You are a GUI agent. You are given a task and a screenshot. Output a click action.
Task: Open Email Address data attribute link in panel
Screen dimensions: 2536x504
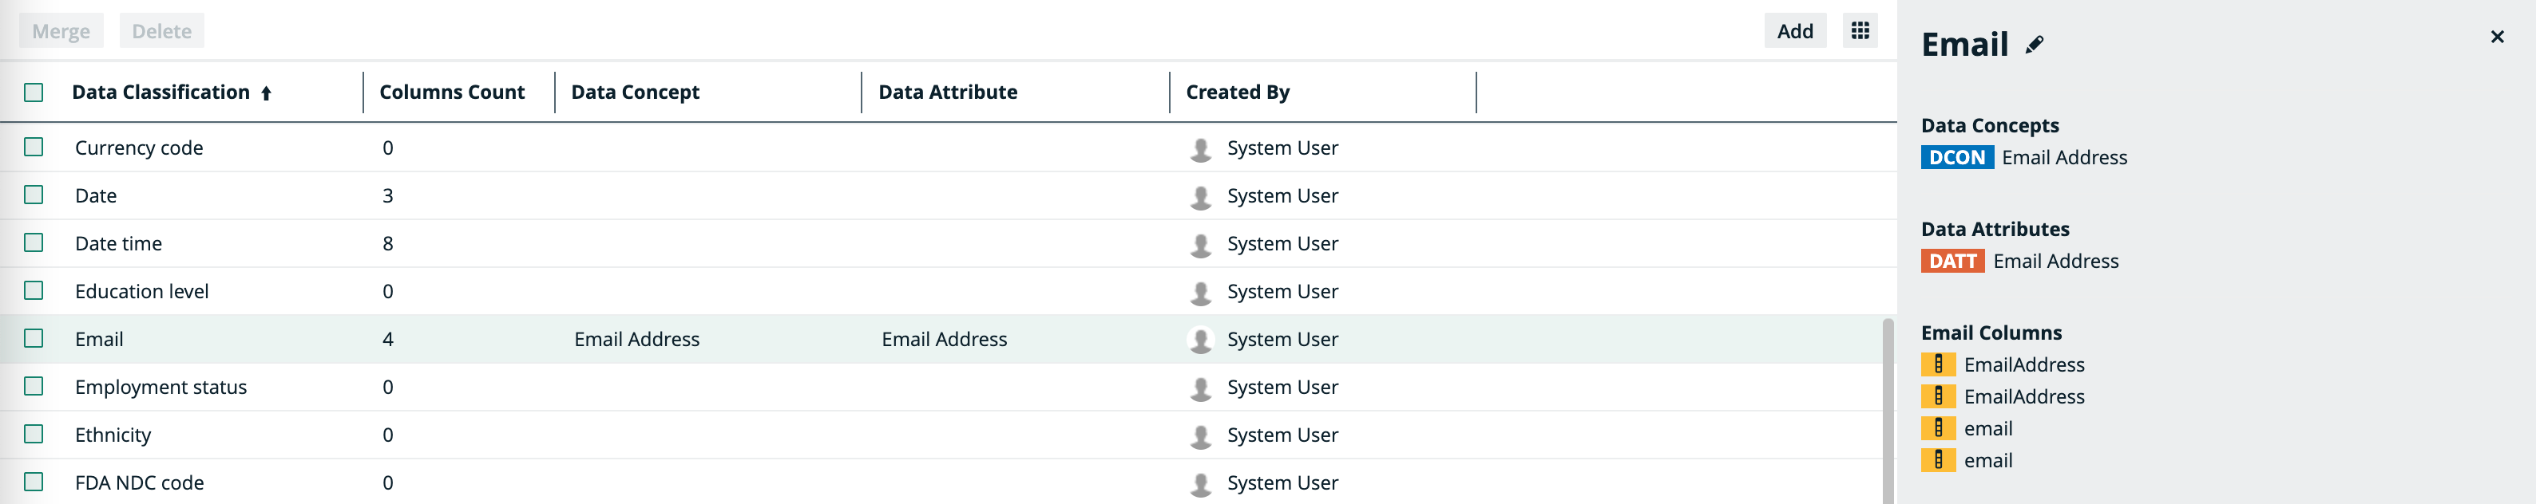[2055, 262]
